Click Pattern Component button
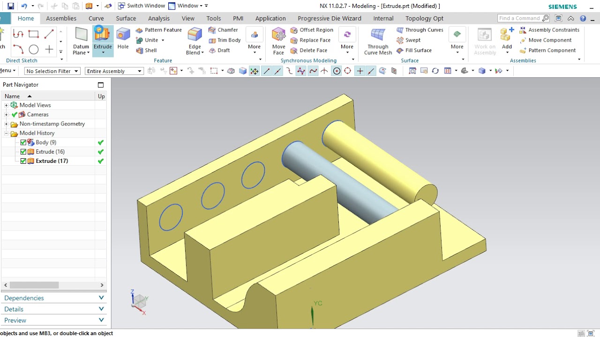The height and width of the screenshot is (337, 600). (547, 51)
